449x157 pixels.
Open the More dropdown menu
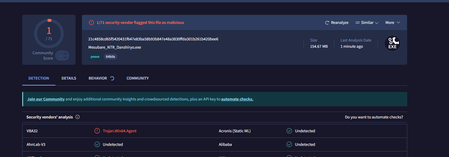click(393, 23)
